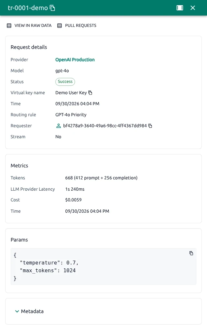The height and width of the screenshot is (326, 207).
Task: Click the Params heading
Action: click(19, 240)
